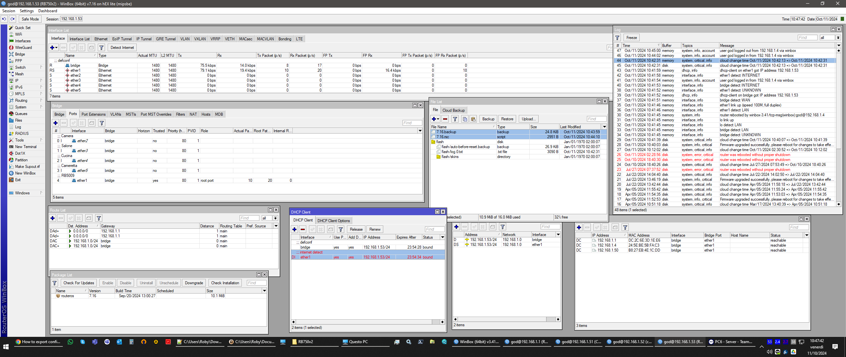Image resolution: width=846 pixels, height=357 pixels.
Task: Open the Queues sidebar item
Action: pos(21,114)
